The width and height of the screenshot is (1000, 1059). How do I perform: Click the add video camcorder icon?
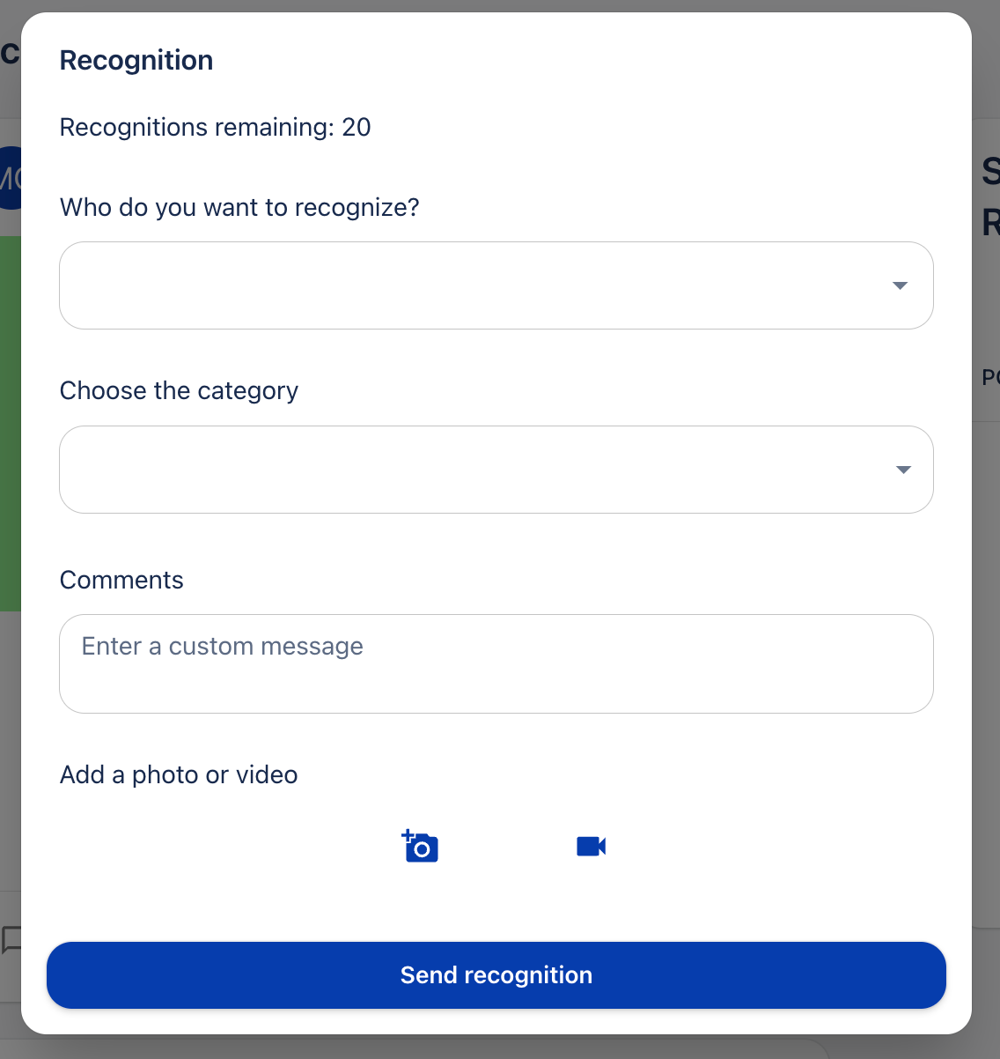coord(591,847)
